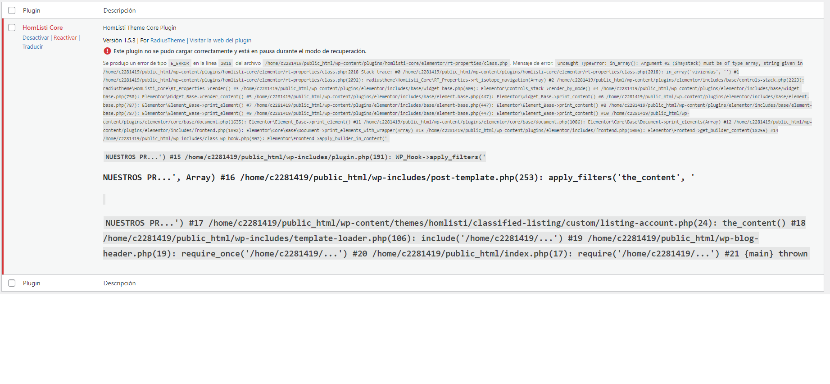Click the Reactivar link
Image resolution: width=830 pixels, height=384 pixels.
tap(65, 38)
